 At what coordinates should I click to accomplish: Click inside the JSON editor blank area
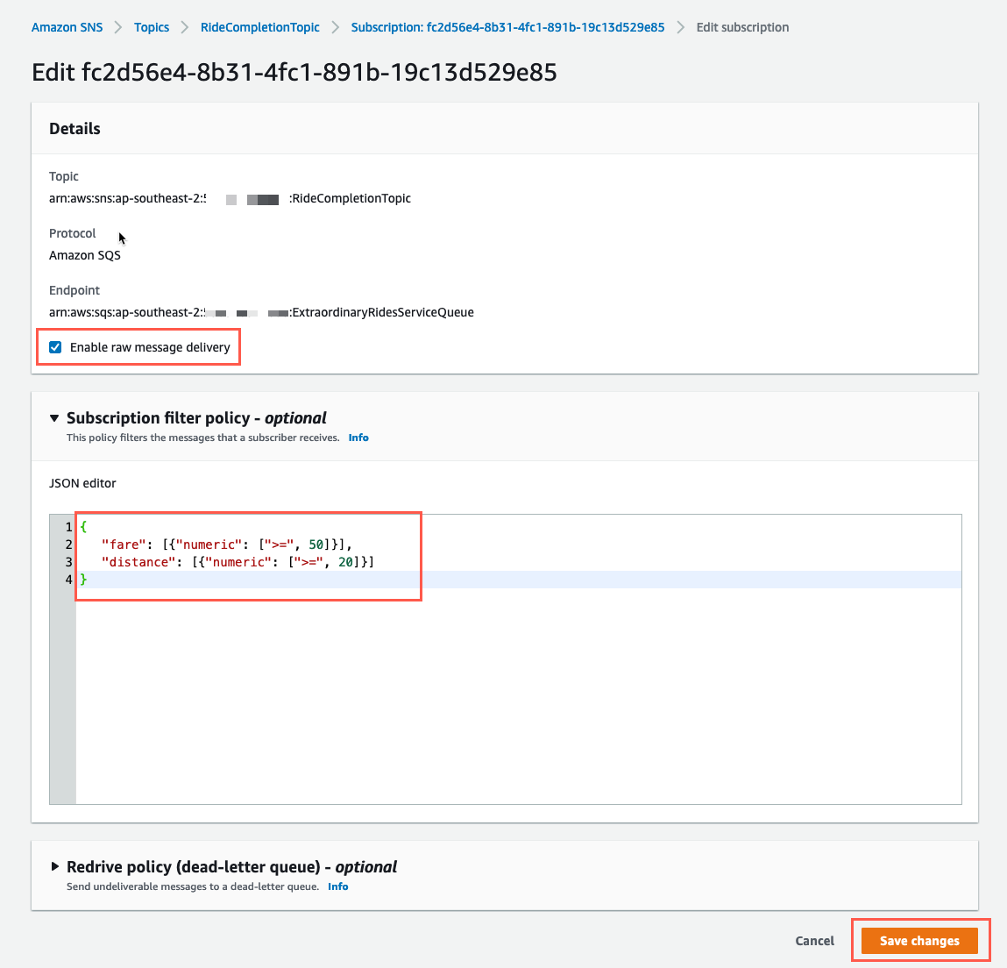pyautogui.click(x=518, y=695)
